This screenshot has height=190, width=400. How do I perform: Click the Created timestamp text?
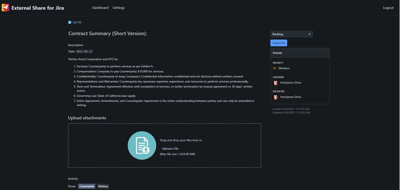(x=291, y=109)
